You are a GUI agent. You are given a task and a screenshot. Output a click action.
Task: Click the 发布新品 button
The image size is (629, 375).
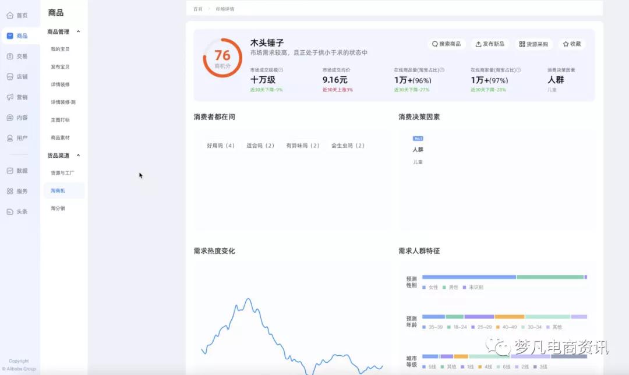[x=491, y=44]
